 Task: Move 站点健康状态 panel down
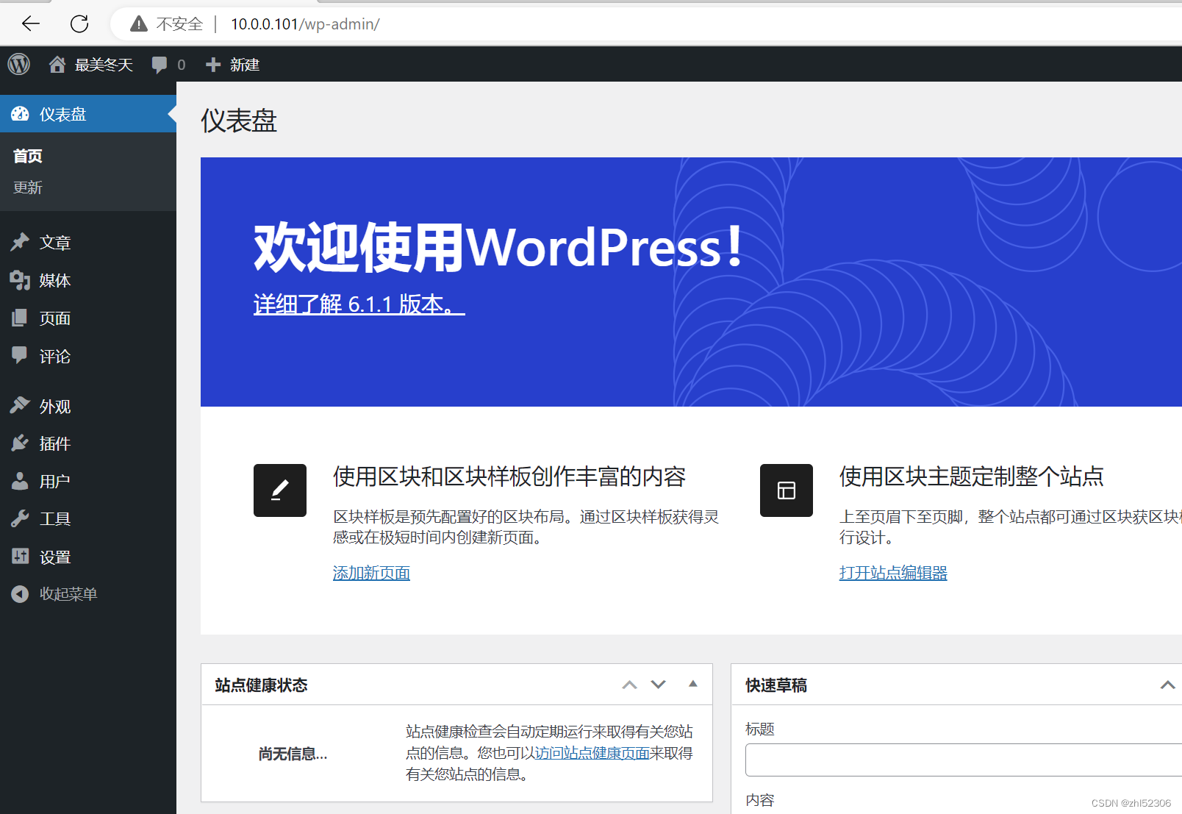click(x=659, y=685)
